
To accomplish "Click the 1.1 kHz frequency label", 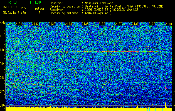I will pyautogui.click(x=3, y=36).
